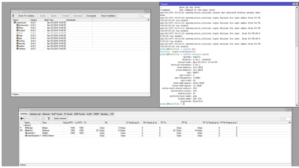Select the disabled ipv6 package icon
Image resolution: width=299 pixels, height=168 pixels.
(17, 33)
